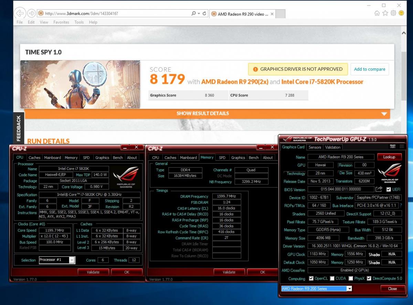Click Add to compare button

(x=370, y=69)
